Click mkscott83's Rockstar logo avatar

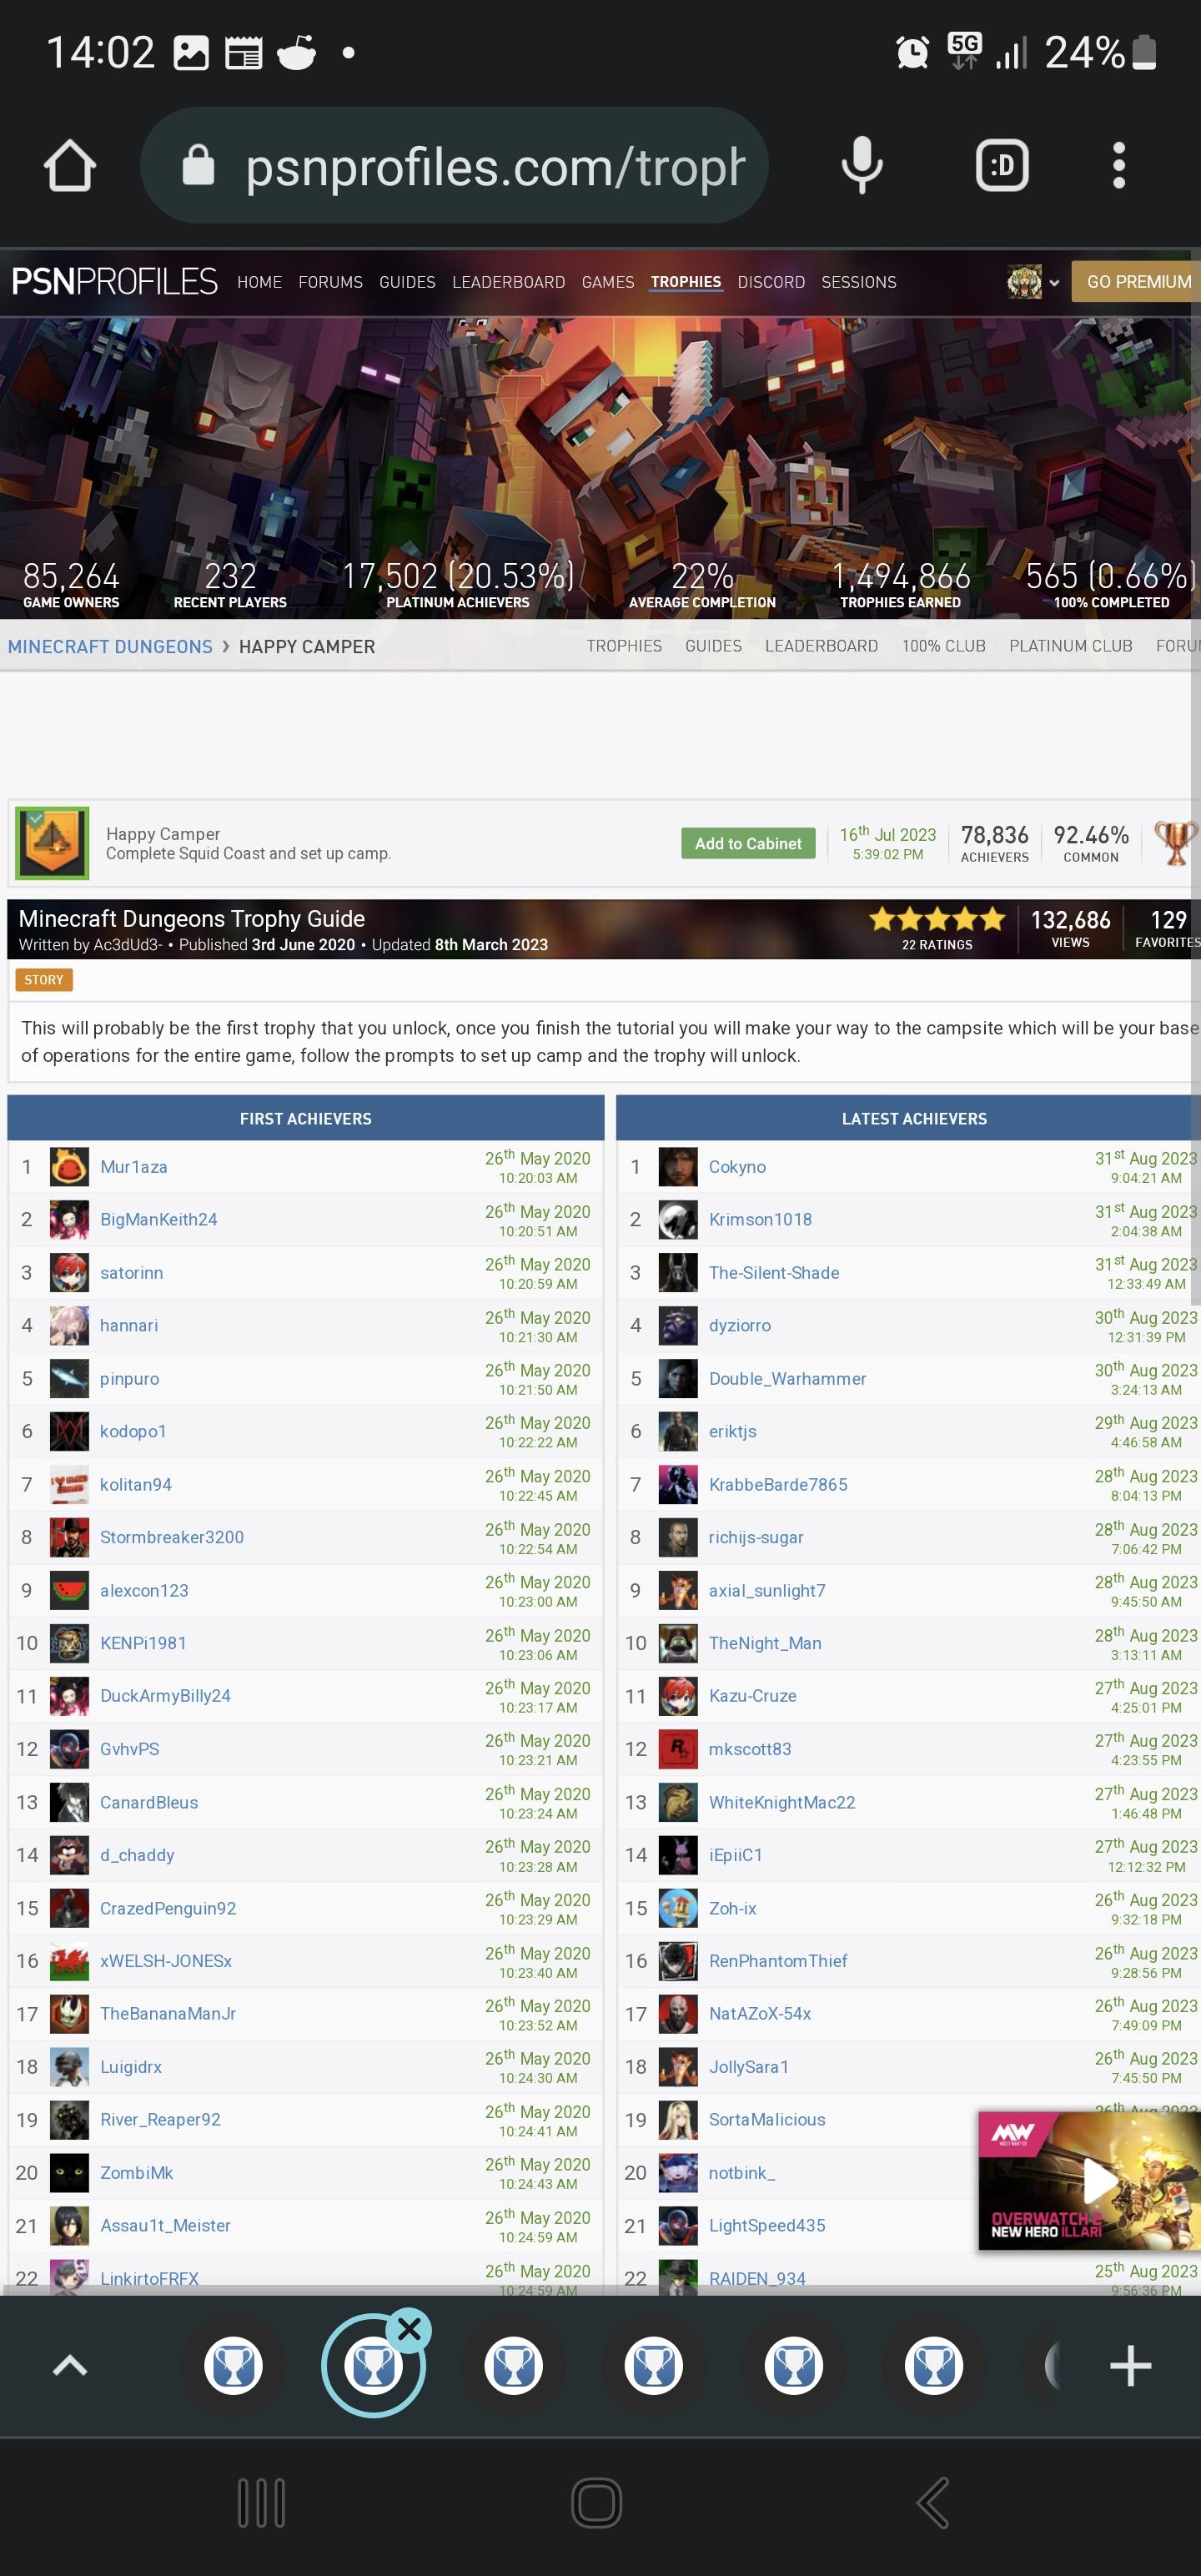[x=678, y=1749]
